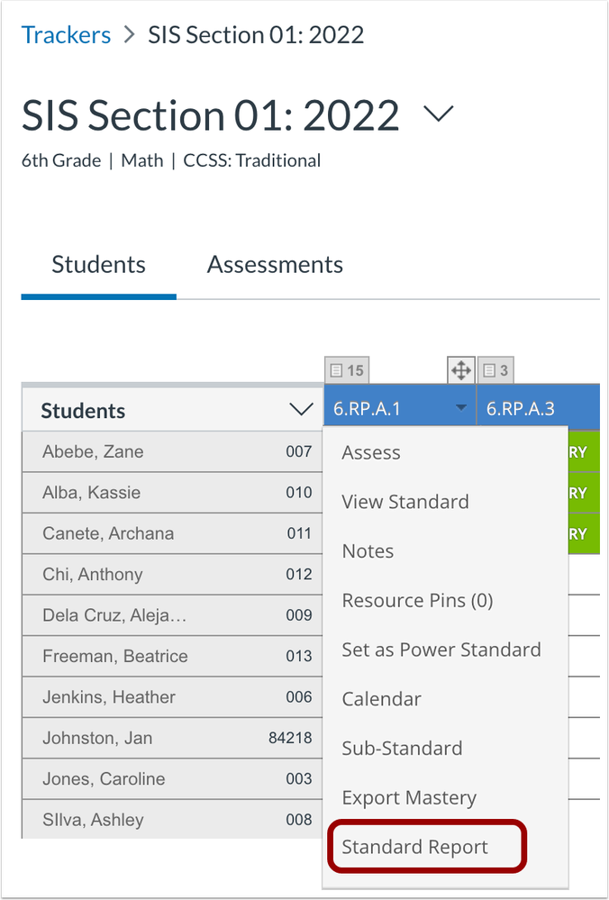609x900 pixels.
Task: Click the 3 assessments badge icon
Action: [x=495, y=371]
